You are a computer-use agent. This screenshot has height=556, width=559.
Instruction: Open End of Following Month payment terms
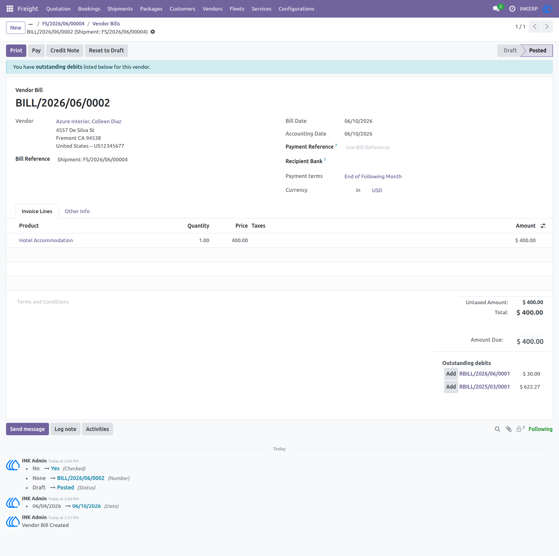tap(373, 176)
